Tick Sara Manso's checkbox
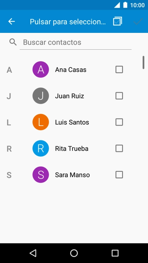The width and height of the screenshot is (148, 263). (119, 175)
